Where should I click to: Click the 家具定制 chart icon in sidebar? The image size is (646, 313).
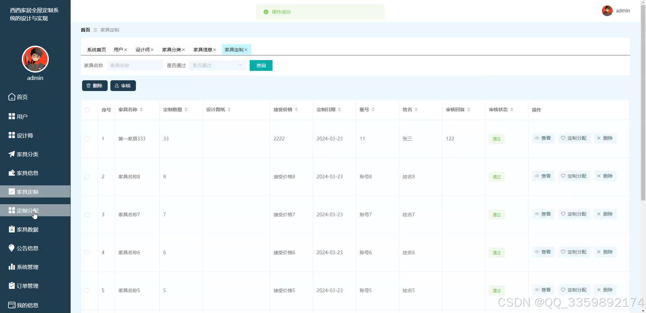[12, 191]
